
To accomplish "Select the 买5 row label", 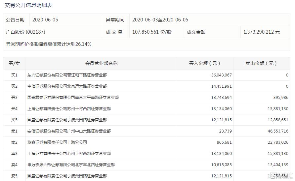I will [x=14, y=120].
